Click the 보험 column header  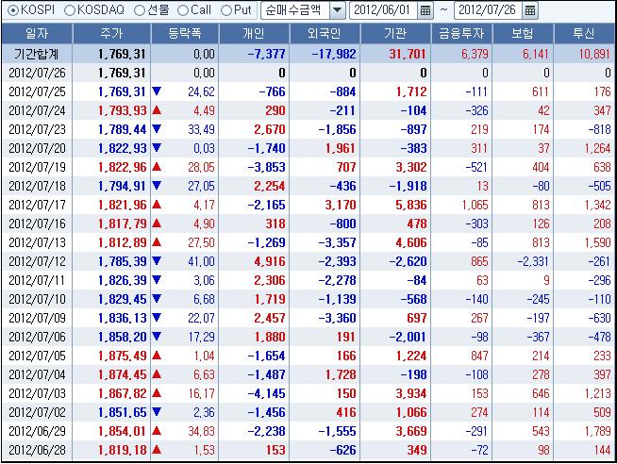[523, 33]
